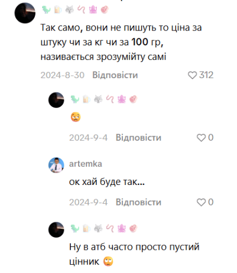Open emoji username above the worried-face reply
The height and width of the screenshot is (273, 237).
click(x=104, y=99)
